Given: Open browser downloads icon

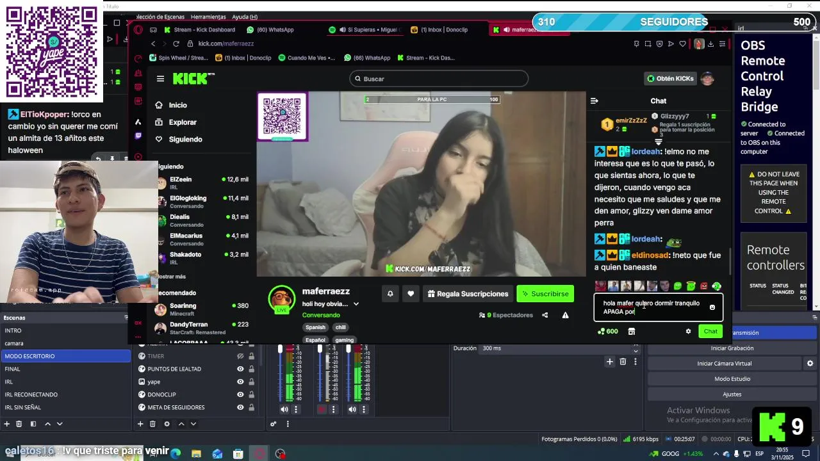Looking at the screenshot, I should [710, 44].
